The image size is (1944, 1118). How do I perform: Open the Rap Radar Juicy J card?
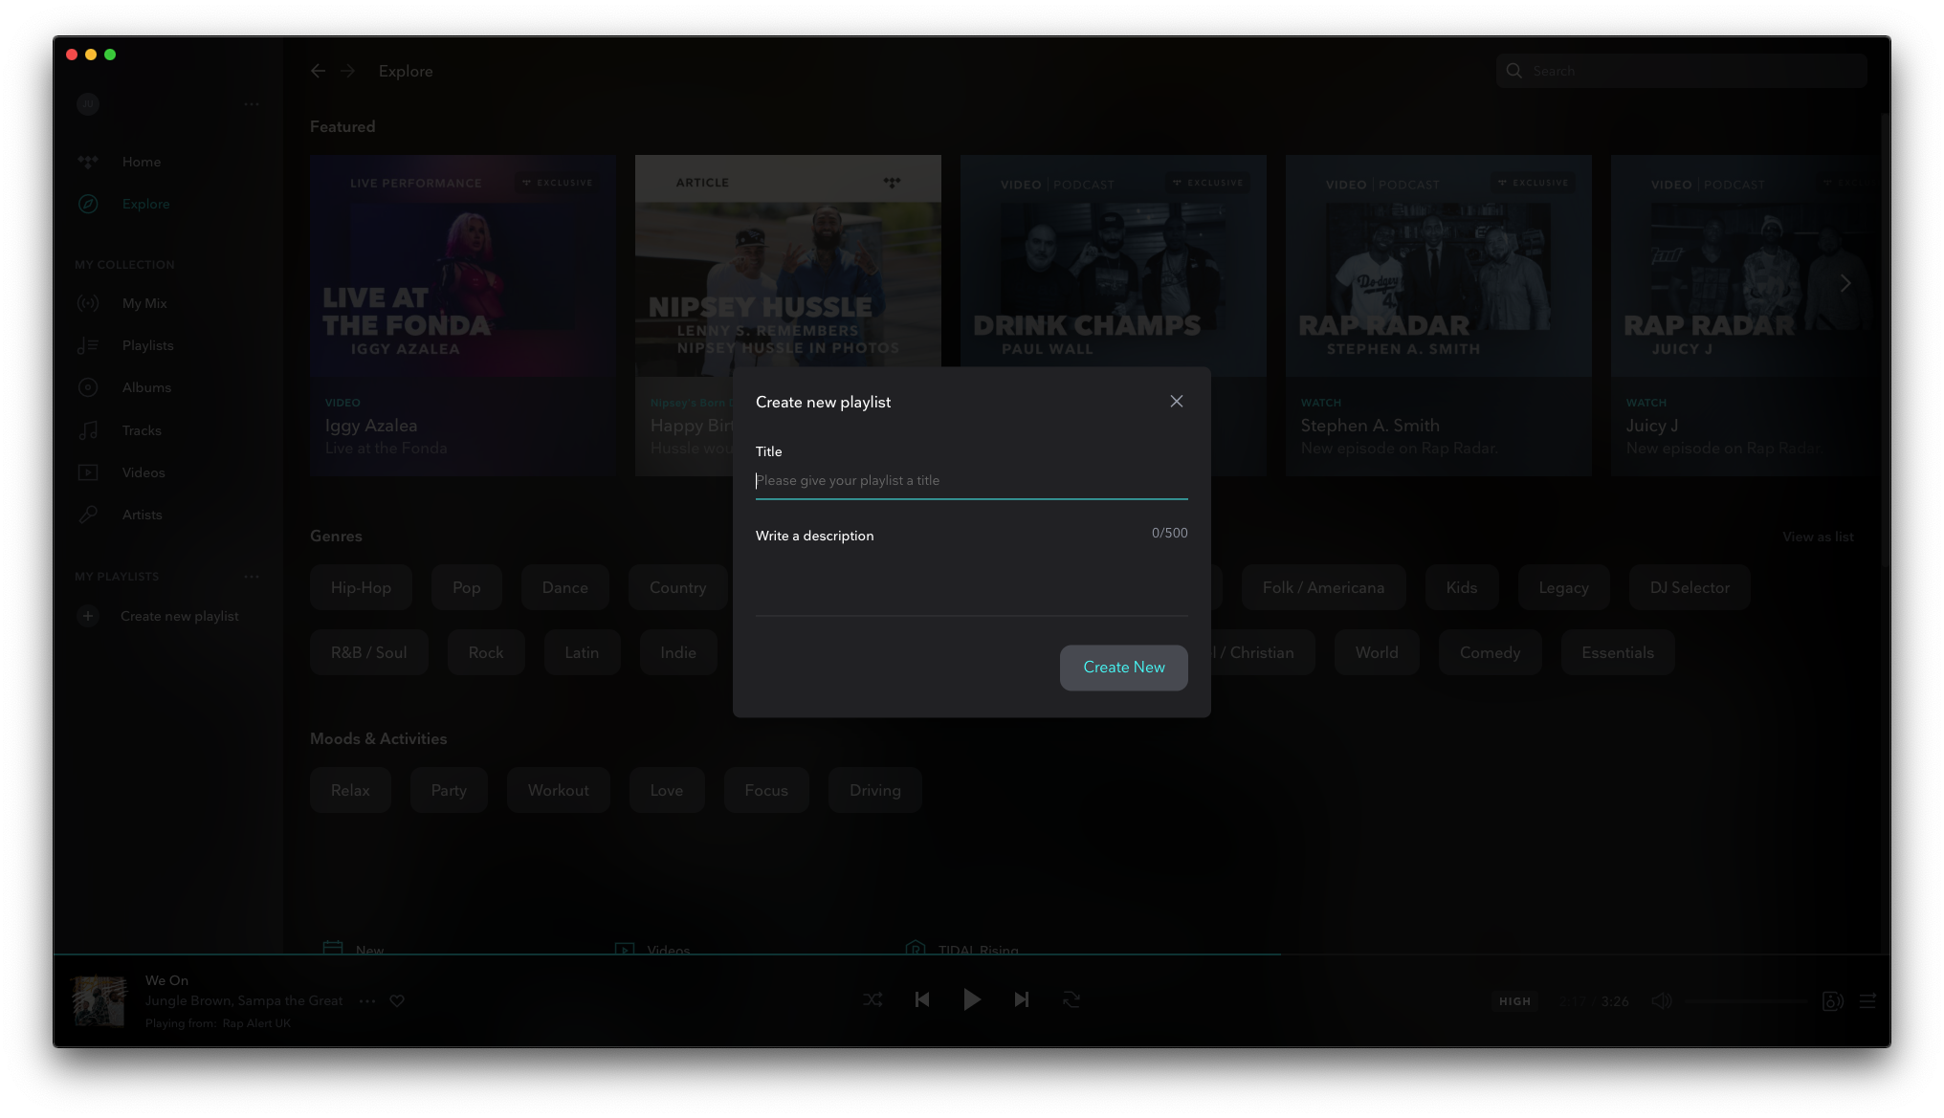(x=1746, y=316)
